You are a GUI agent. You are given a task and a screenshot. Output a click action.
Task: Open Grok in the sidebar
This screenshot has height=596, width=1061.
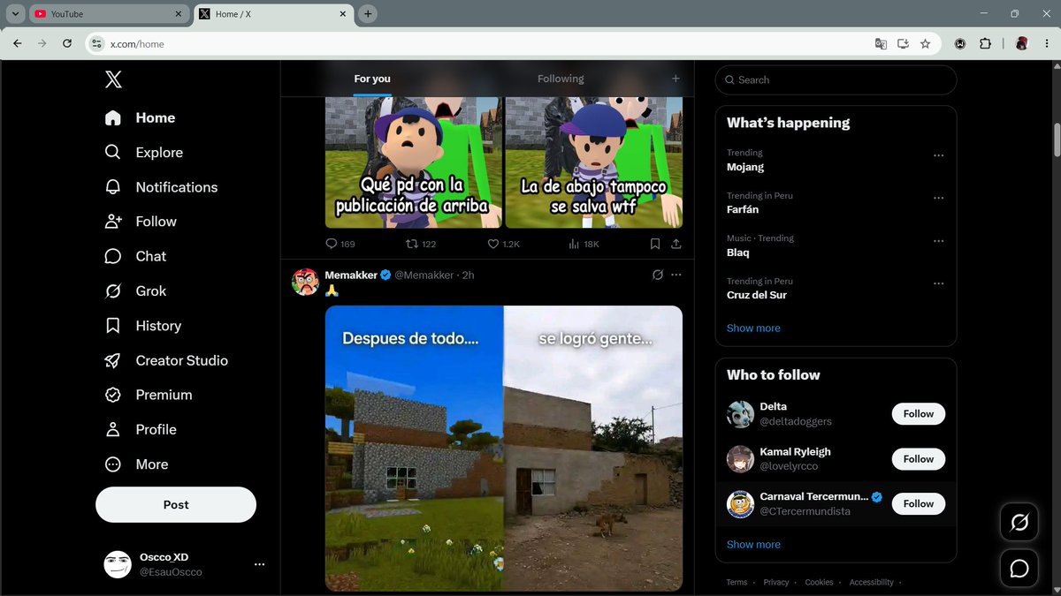(135, 290)
